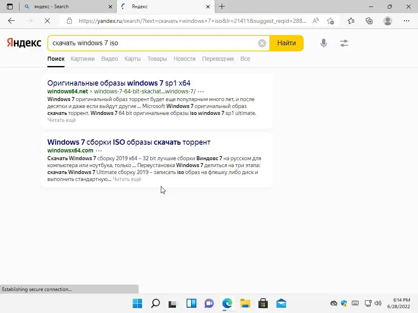Open the browser profile avatar
This screenshot has width=418, height=313.
click(x=388, y=21)
